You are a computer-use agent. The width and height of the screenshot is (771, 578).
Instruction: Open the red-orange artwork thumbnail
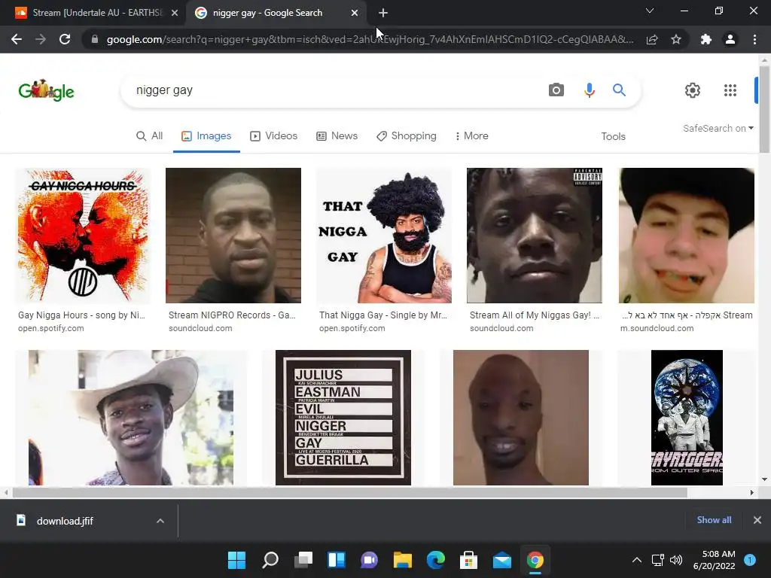pos(83,236)
